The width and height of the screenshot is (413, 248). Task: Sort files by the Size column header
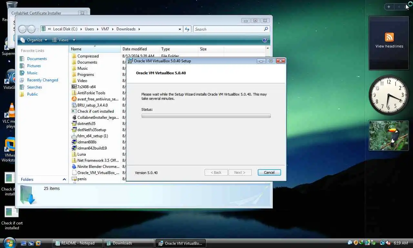click(x=211, y=49)
